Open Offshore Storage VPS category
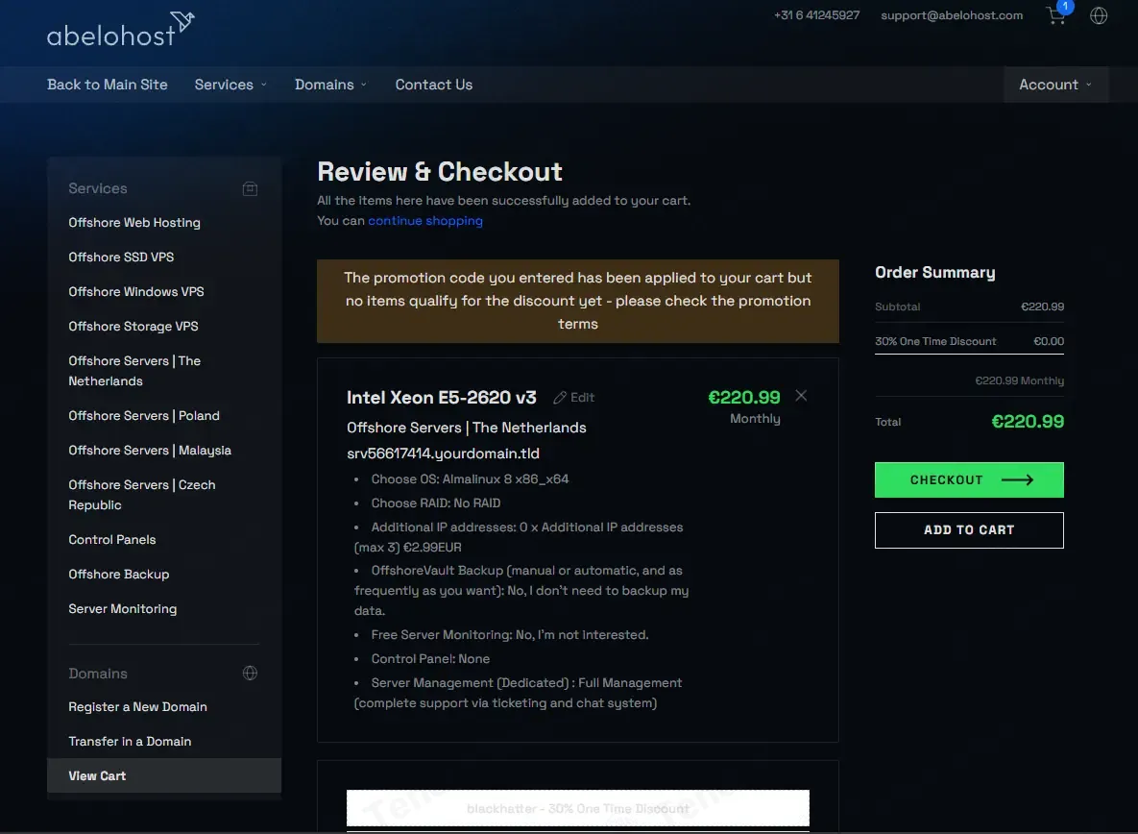 click(x=133, y=327)
